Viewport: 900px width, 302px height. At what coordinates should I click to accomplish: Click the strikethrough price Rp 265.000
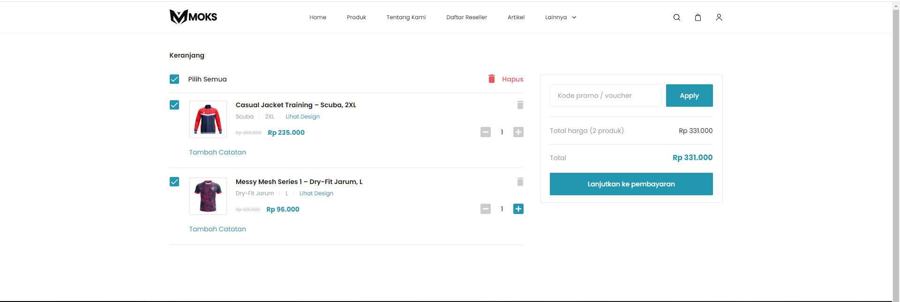point(248,133)
